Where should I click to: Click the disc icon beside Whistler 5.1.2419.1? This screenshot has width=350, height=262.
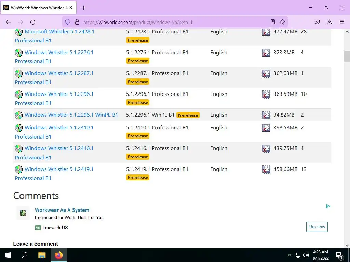pyautogui.click(x=18, y=169)
